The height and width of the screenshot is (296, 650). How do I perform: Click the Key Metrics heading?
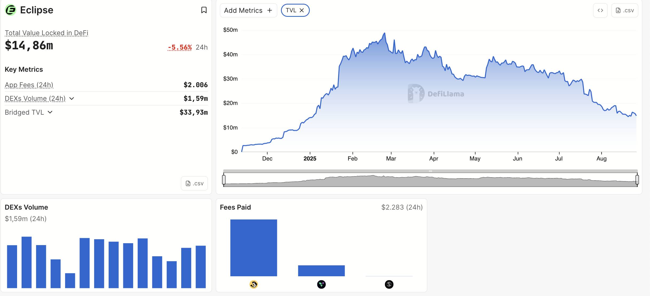click(x=24, y=69)
